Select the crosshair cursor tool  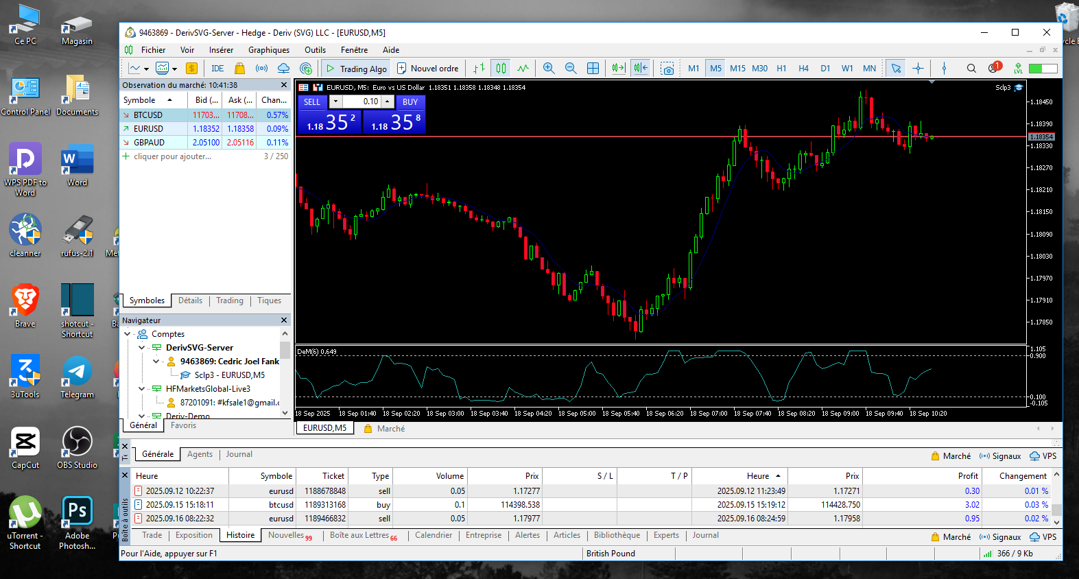918,68
